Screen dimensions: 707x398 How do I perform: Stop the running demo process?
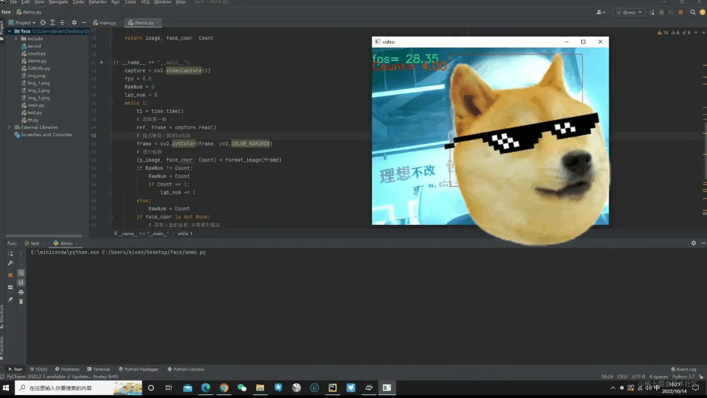coord(10,275)
